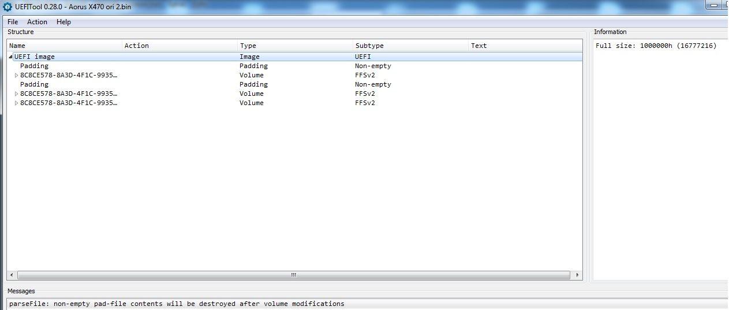Select the UEFI image row
The width and height of the screenshot is (729, 310).
294,57
